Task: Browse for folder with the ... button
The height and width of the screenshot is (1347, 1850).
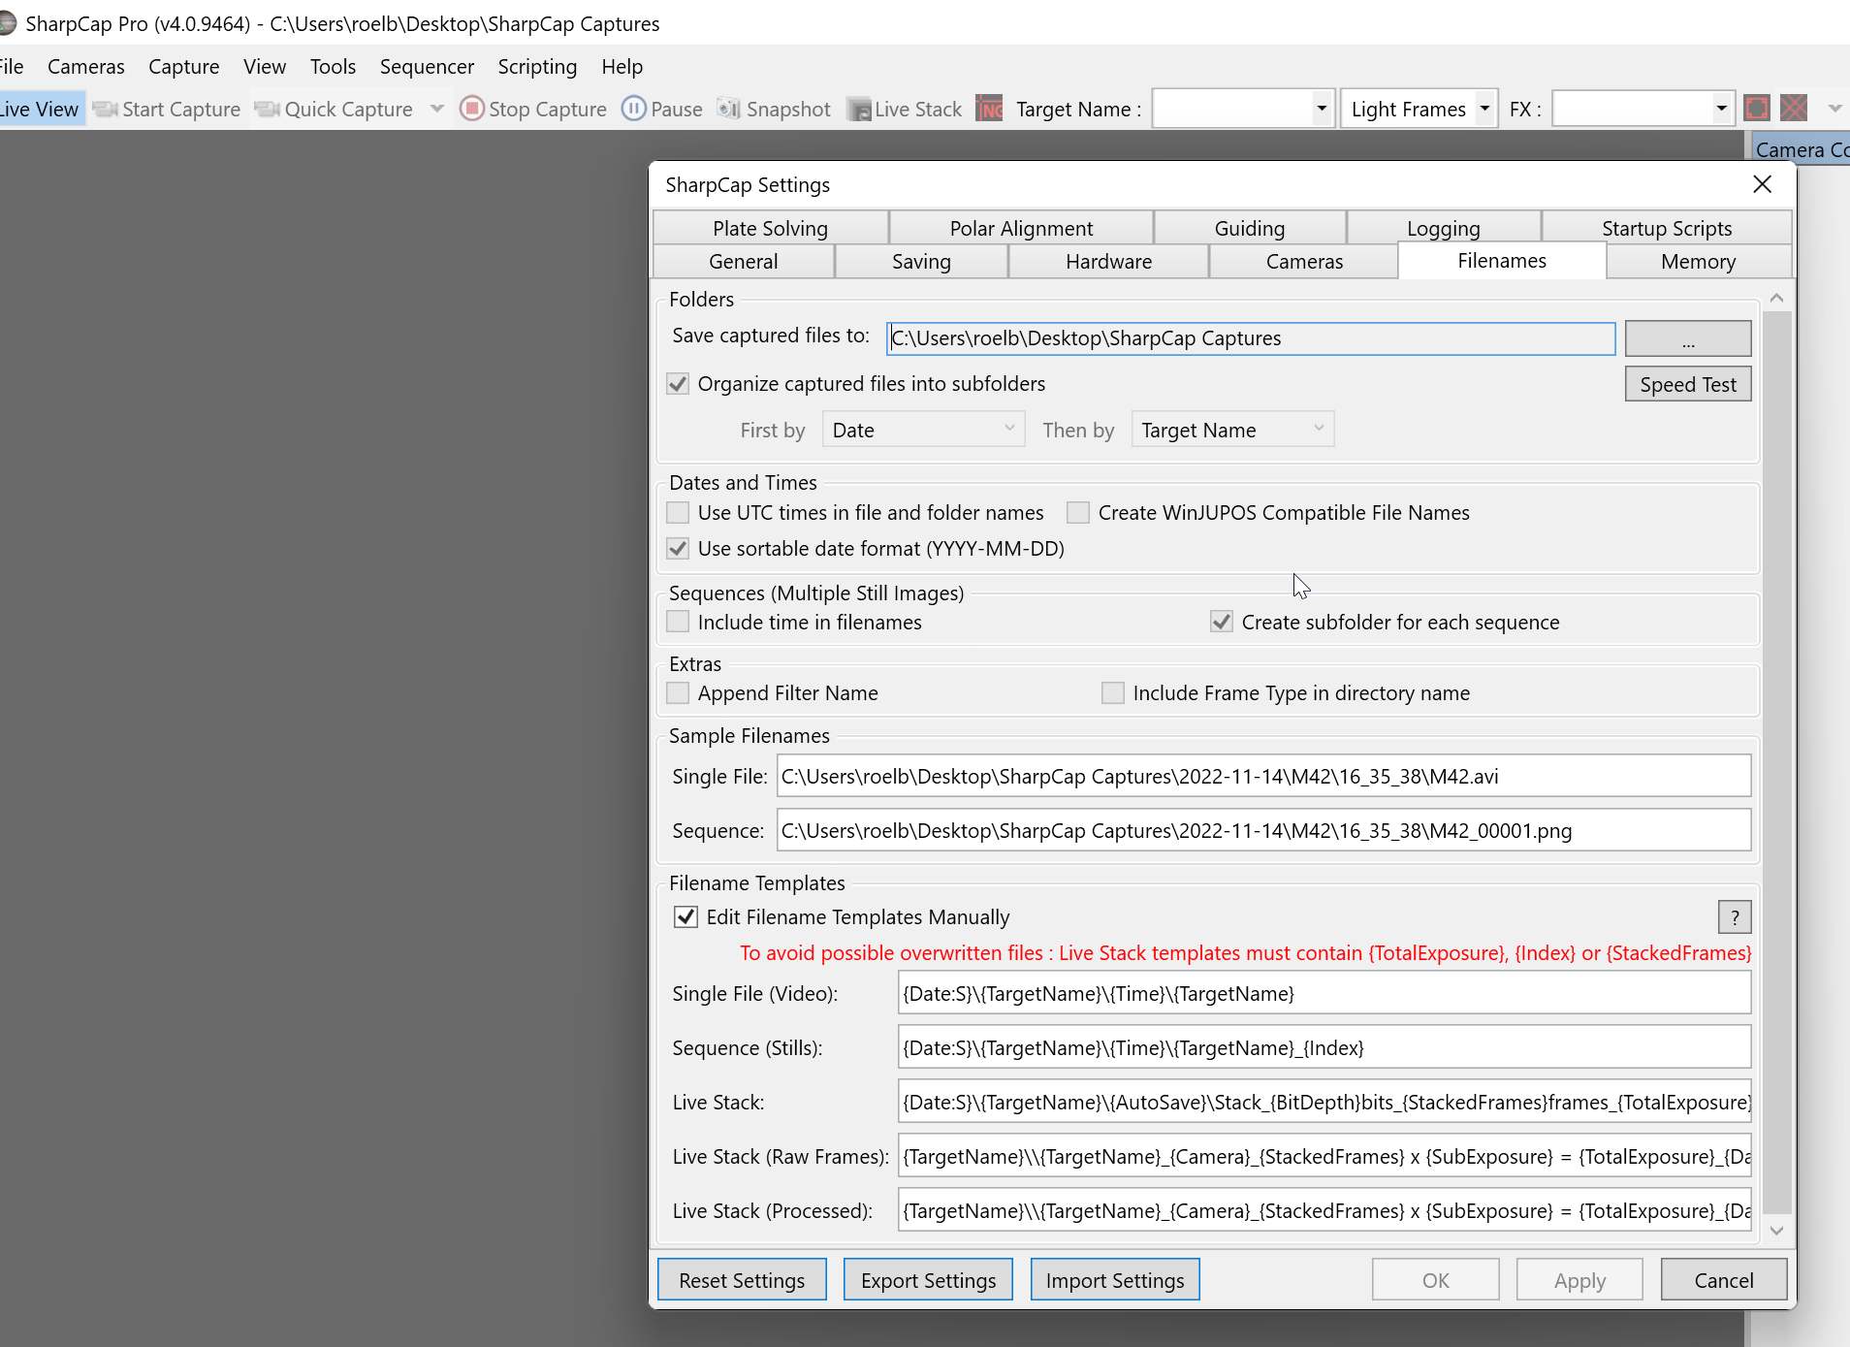Action: pyautogui.click(x=1688, y=338)
